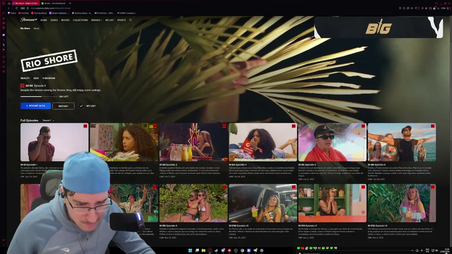This screenshot has height=254, width=452.
Task: Click the 'S1 E12 Episódio 12' title
Action: click(x=378, y=226)
